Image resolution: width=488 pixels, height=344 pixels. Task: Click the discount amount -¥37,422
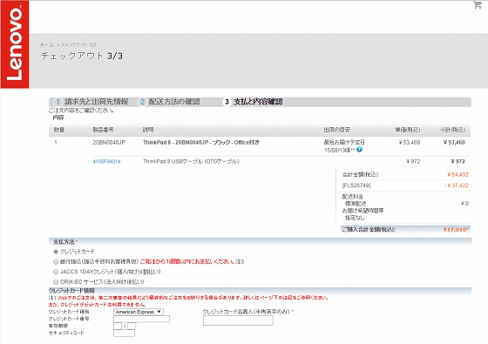(x=457, y=185)
